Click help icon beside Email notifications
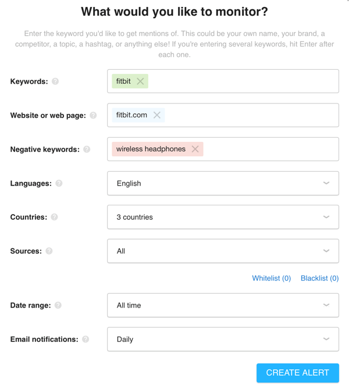 pos(86,339)
